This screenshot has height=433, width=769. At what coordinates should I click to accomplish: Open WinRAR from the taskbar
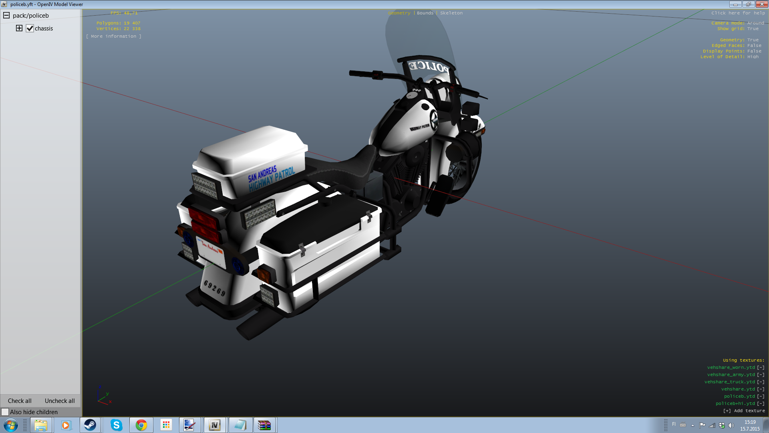point(264,425)
